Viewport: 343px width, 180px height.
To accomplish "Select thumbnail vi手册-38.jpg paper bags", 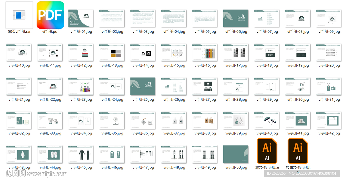I will click(205, 120).
